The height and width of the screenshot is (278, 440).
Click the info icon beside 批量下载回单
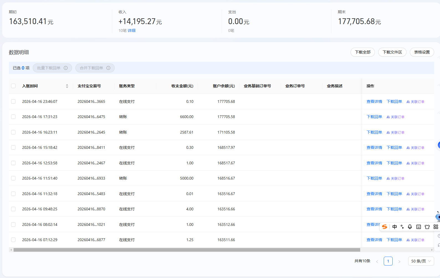[66, 68]
